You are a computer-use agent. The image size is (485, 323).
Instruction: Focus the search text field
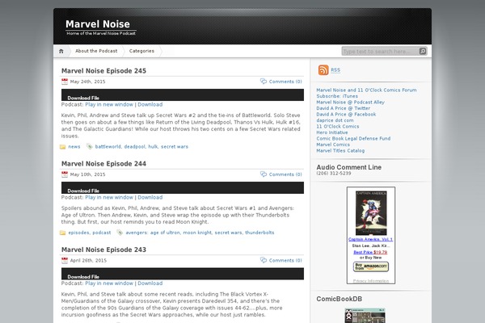[x=381, y=52]
